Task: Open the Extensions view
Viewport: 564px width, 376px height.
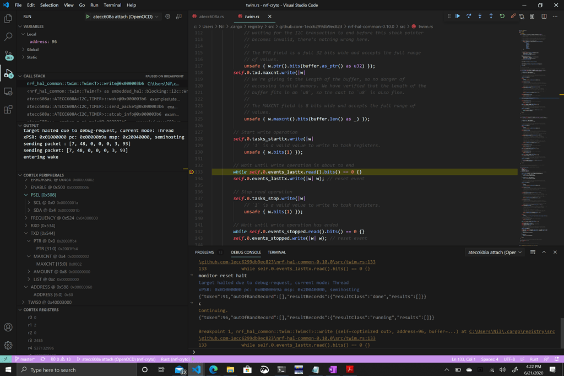Action: [8, 108]
